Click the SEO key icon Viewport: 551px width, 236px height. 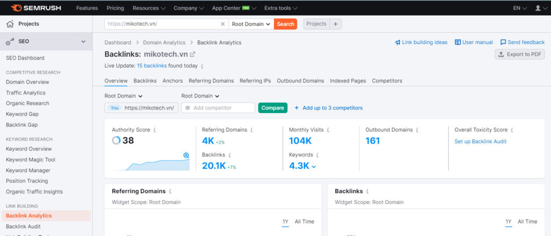click(x=10, y=41)
